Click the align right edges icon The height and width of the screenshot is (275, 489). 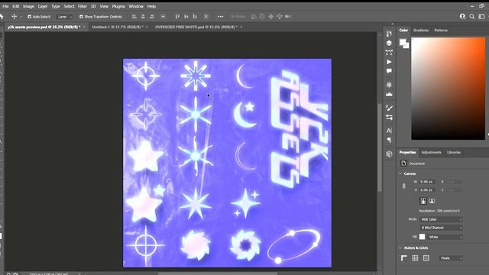click(152, 17)
